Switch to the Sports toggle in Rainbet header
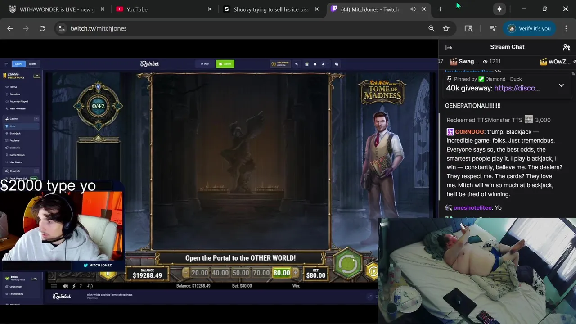576x324 pixels. tap(32, 64)
